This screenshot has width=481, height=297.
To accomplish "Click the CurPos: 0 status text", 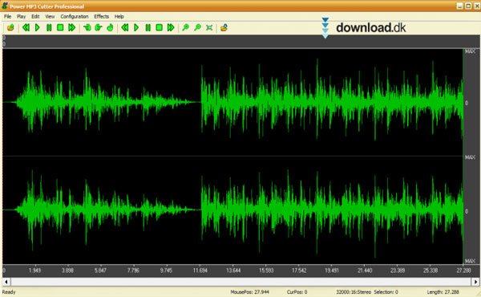I will [297, 292].
